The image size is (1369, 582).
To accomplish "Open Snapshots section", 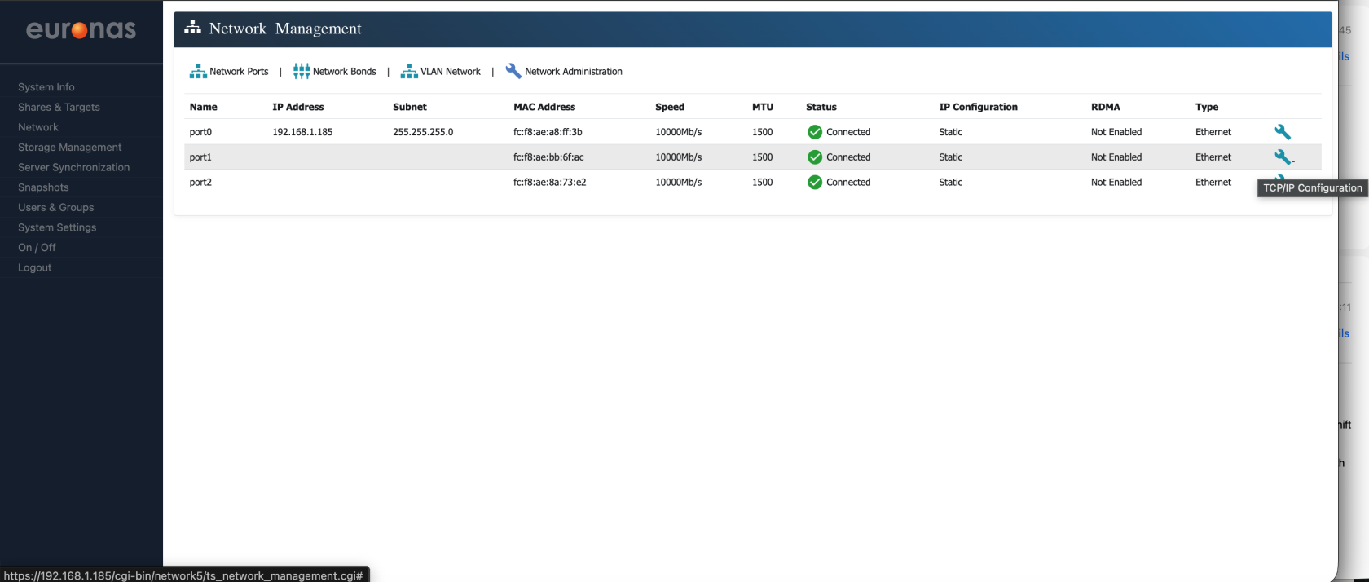I will (43, 187).
